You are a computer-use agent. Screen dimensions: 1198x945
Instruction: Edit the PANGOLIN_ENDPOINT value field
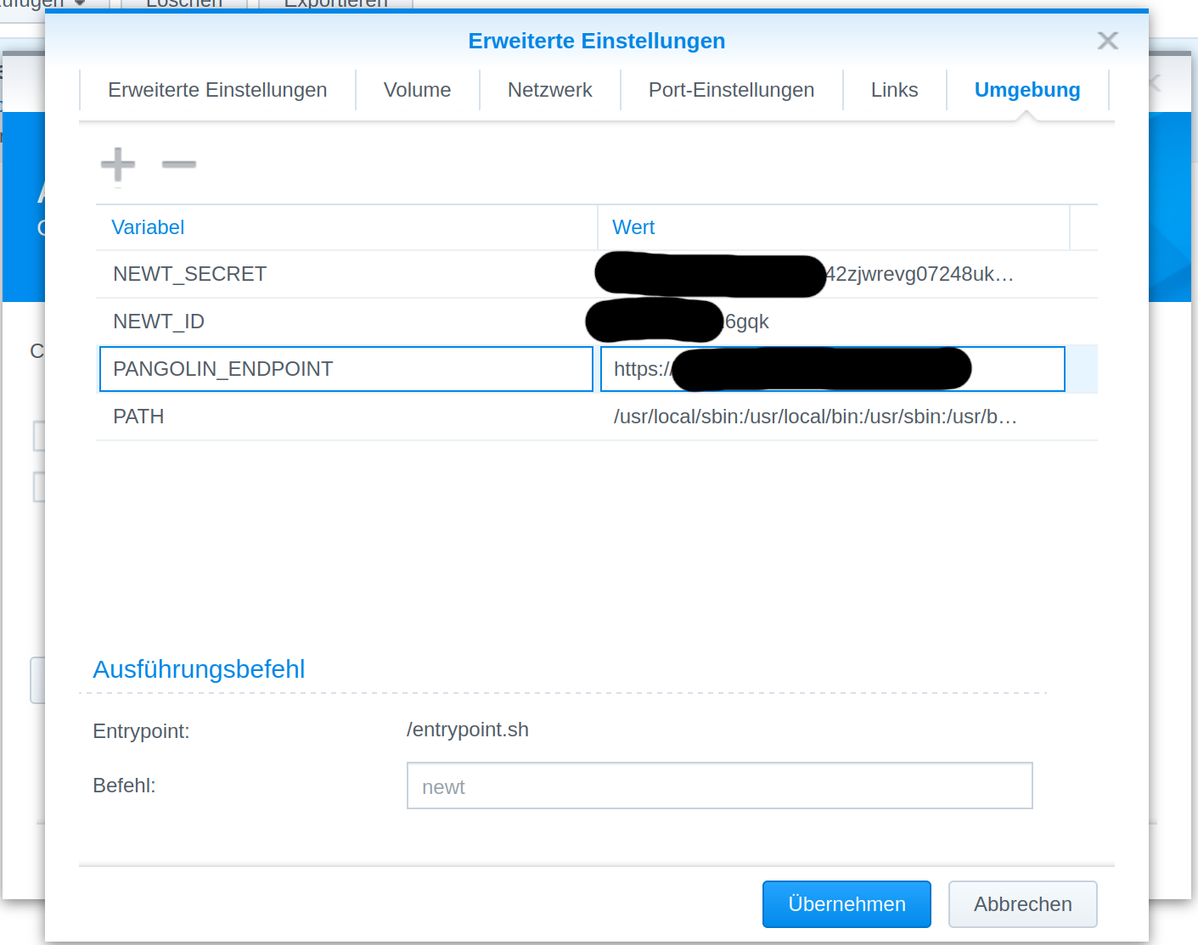(833, 369)
